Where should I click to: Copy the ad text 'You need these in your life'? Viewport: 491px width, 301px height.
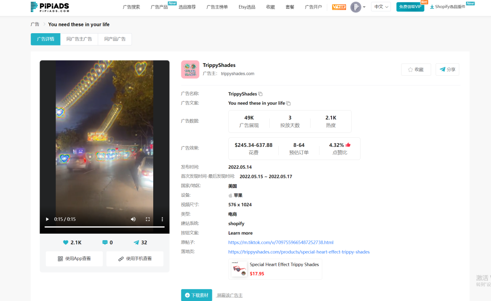tap(288, 103)
